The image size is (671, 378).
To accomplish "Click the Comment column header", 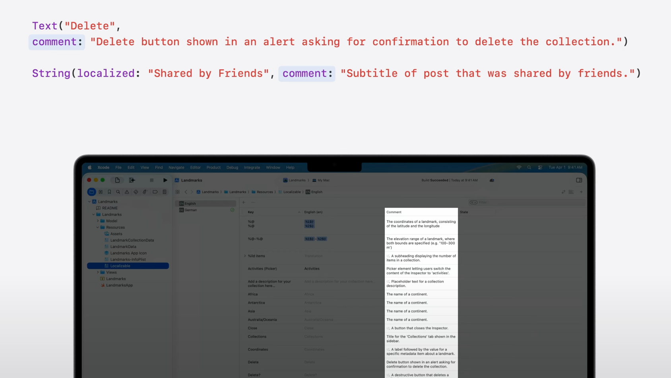I will click(421, 212).
